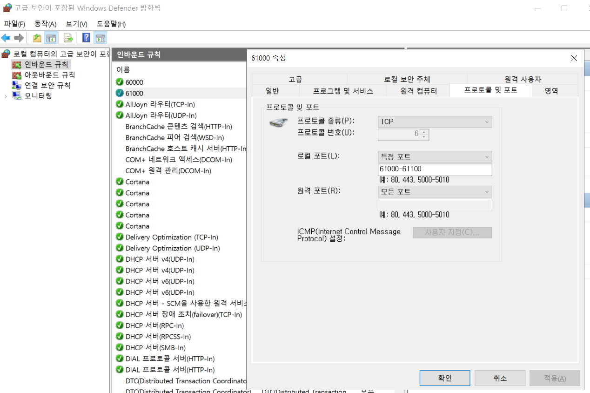Click green check beside DHCP 서버(RPCSS-In)

(120, 337)
